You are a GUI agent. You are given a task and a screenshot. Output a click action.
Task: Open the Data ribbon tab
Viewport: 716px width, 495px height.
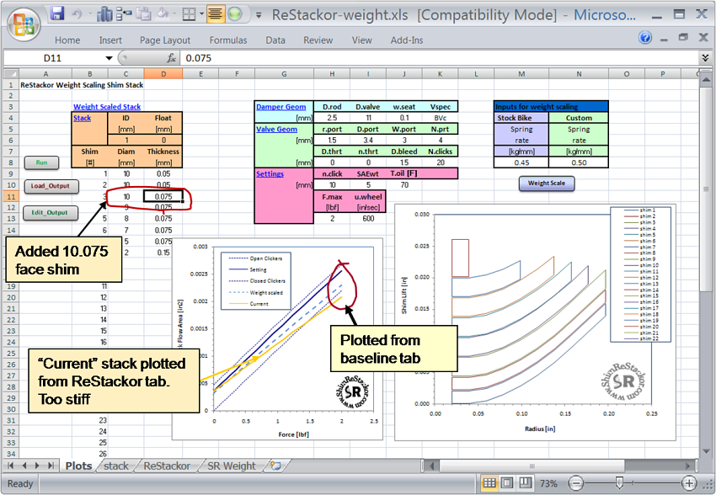click(x=275, y=40)
